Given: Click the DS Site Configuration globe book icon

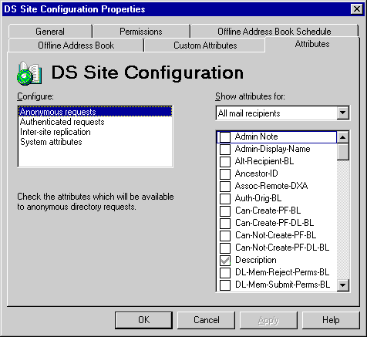Looking at the screenshot, I should pos(29,73).
